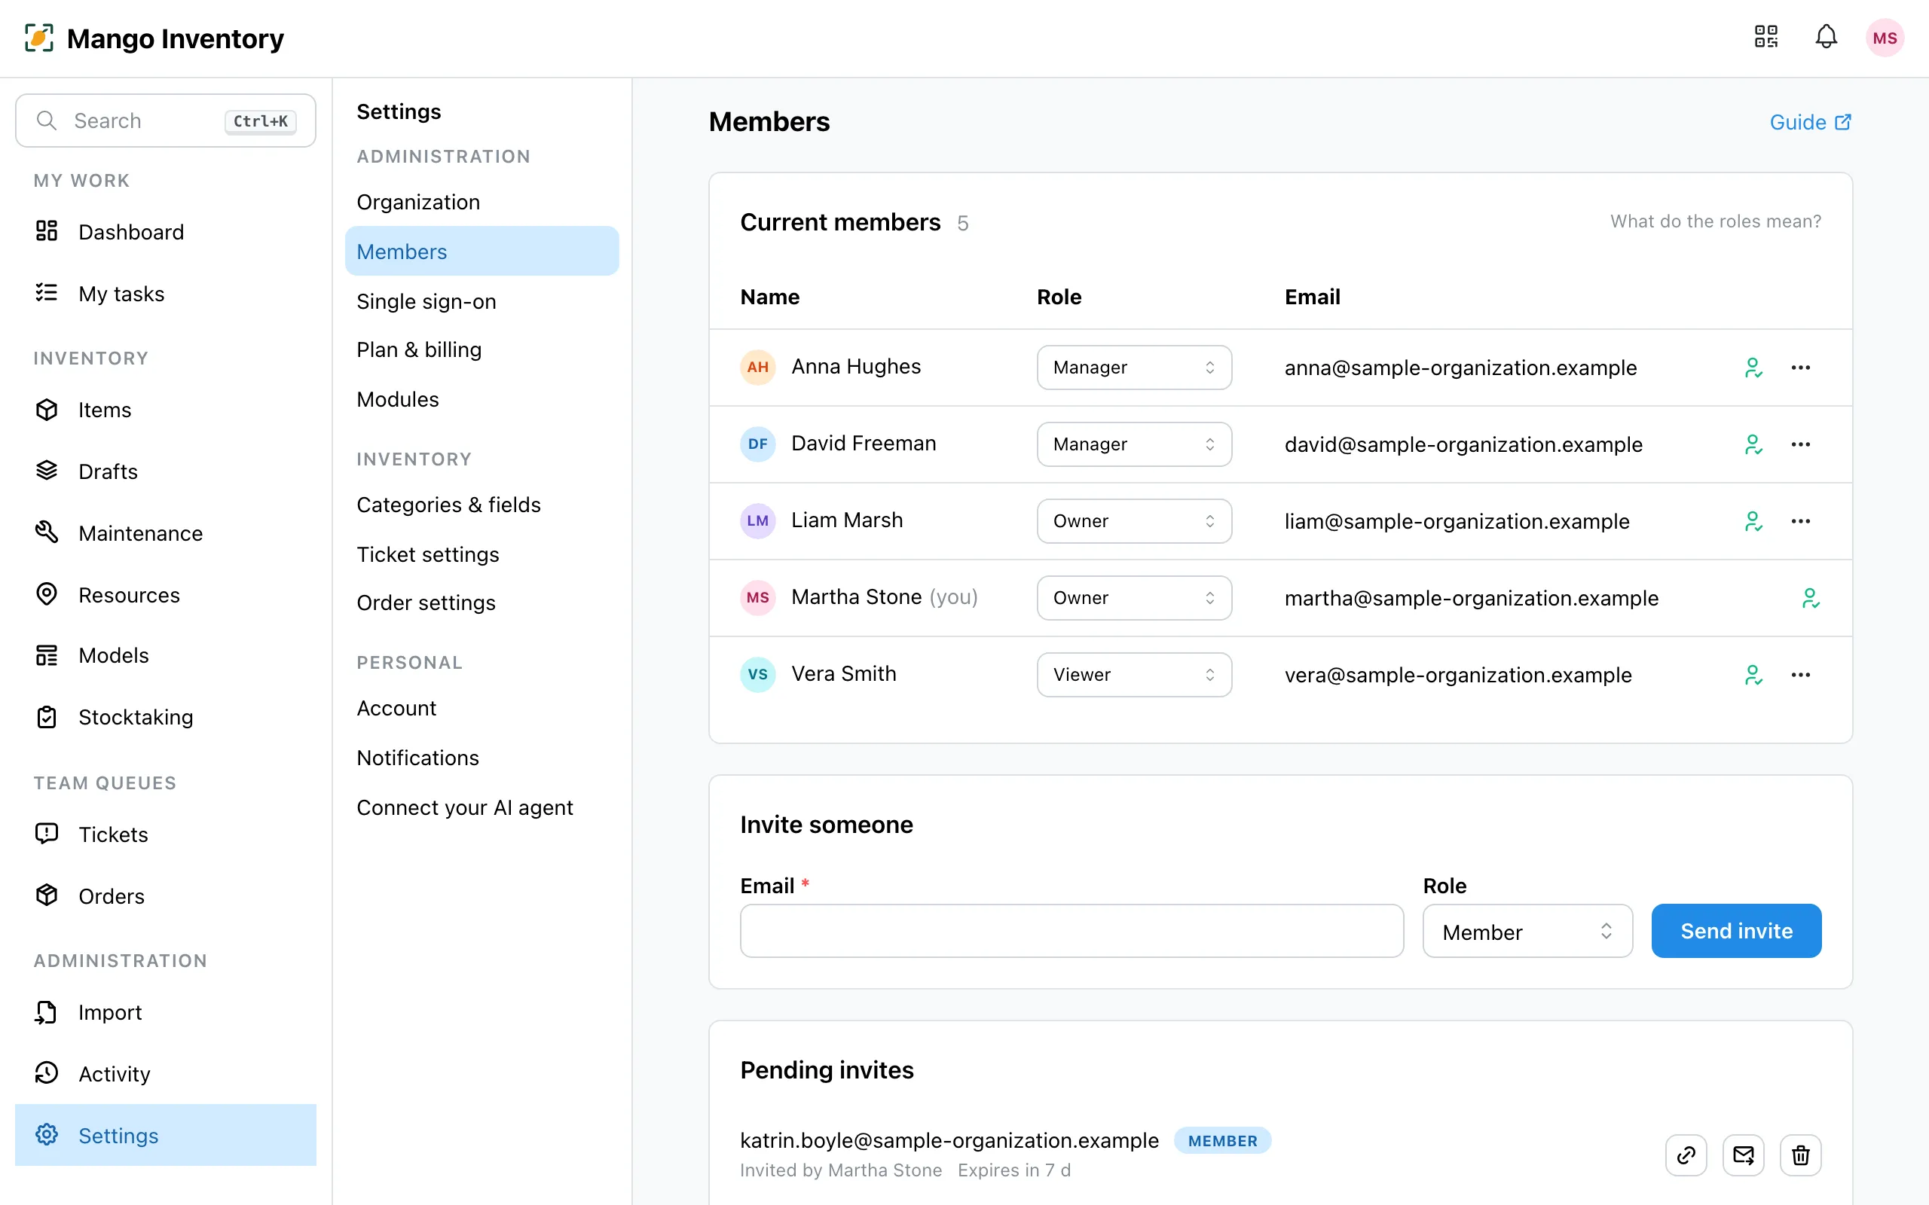Open Vera Smith's Viewer role dropdown

[1133, 675]
